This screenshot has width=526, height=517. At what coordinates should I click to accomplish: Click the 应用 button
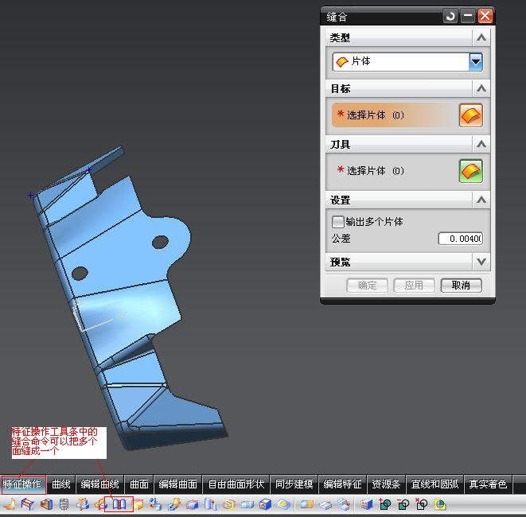tap(414, 286)
